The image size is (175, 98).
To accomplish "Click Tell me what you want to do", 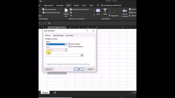I will (111, 5).
